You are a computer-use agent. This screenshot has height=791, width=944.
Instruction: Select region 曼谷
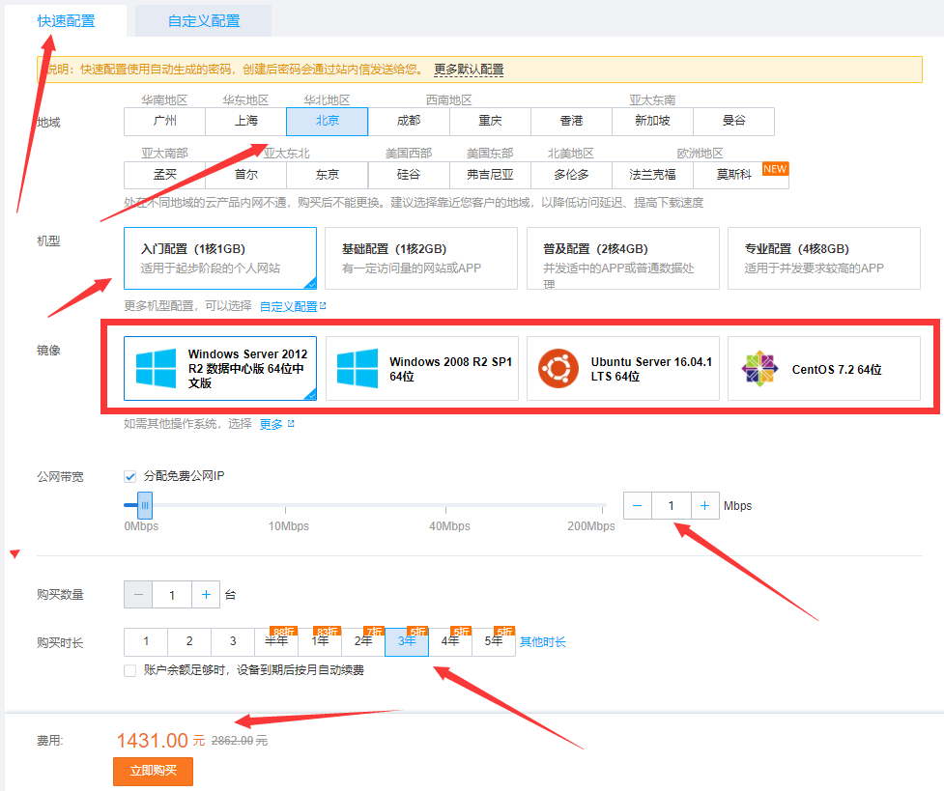734,121
